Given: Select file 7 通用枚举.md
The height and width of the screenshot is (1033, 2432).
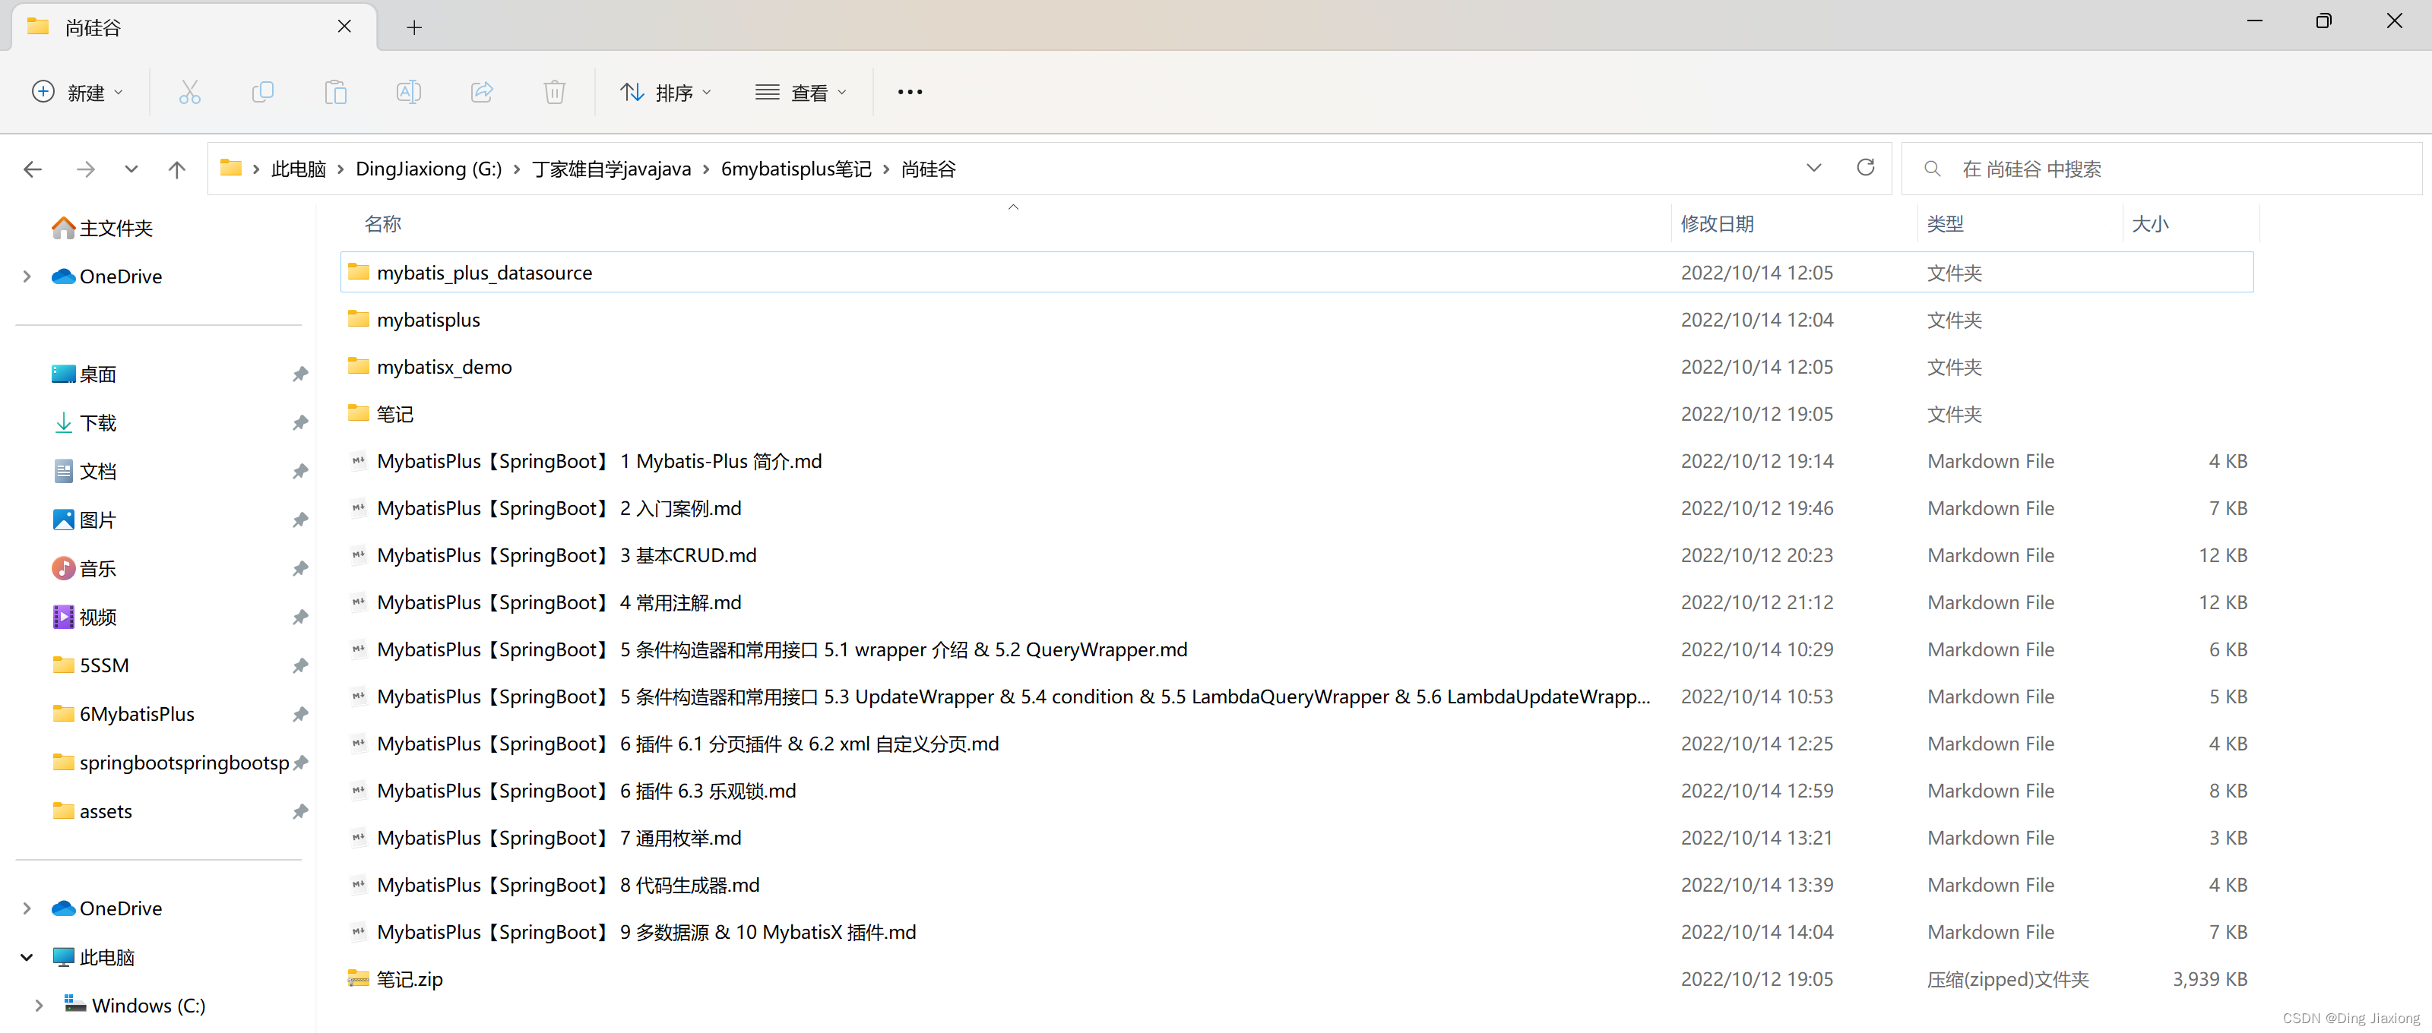Looking at the screenshot, I should [x=1297, y=839].
